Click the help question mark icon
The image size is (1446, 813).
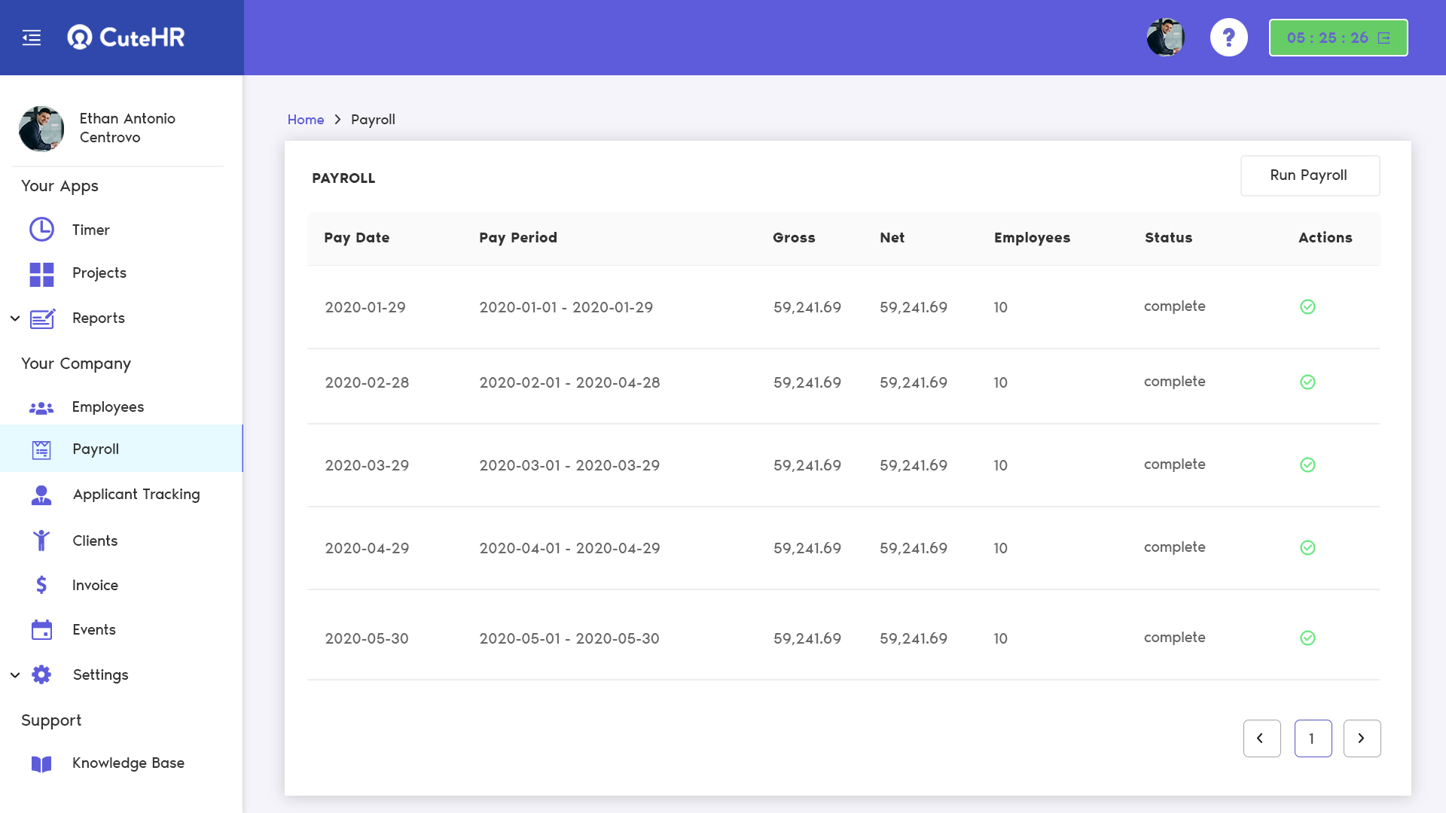pyautogui.click(x=1228, y=36)
